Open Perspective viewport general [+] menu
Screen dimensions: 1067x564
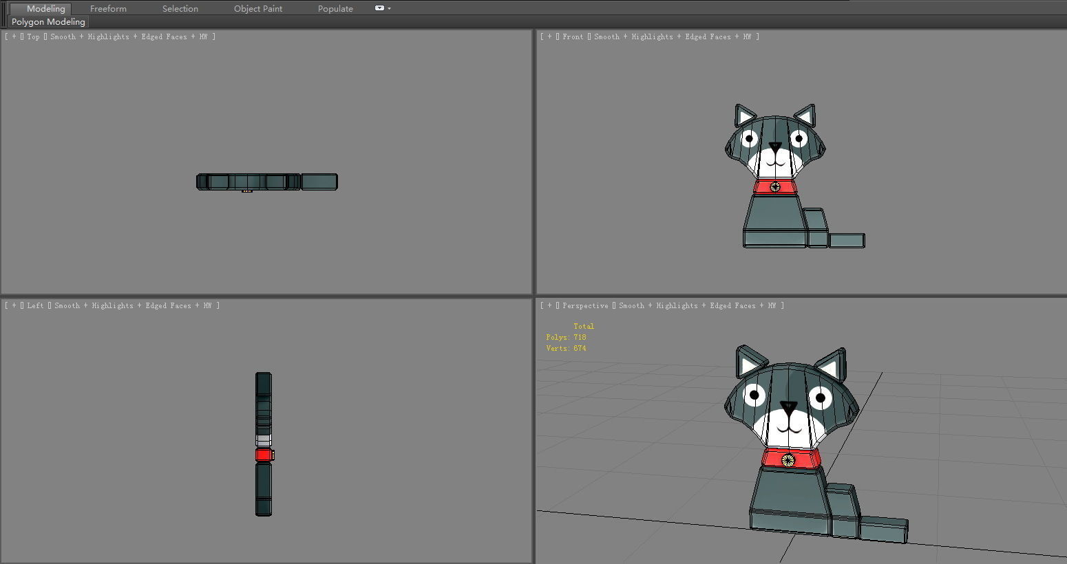click(x=549, y=305)
